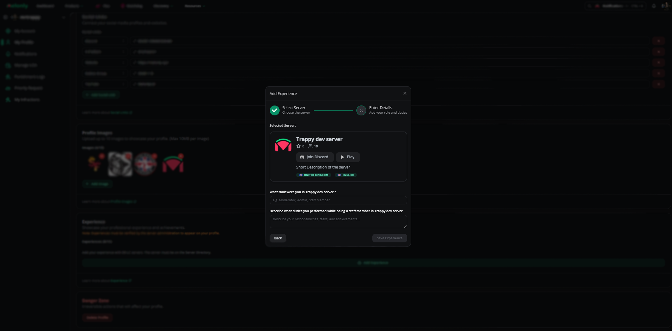Click the Trappy dev server headphones logo
Screen dimensions: 672x331
tap(283, 145)
